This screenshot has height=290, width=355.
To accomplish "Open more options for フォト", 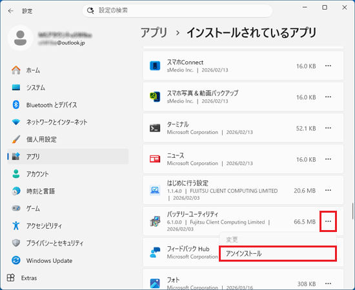I will point(328,284).
